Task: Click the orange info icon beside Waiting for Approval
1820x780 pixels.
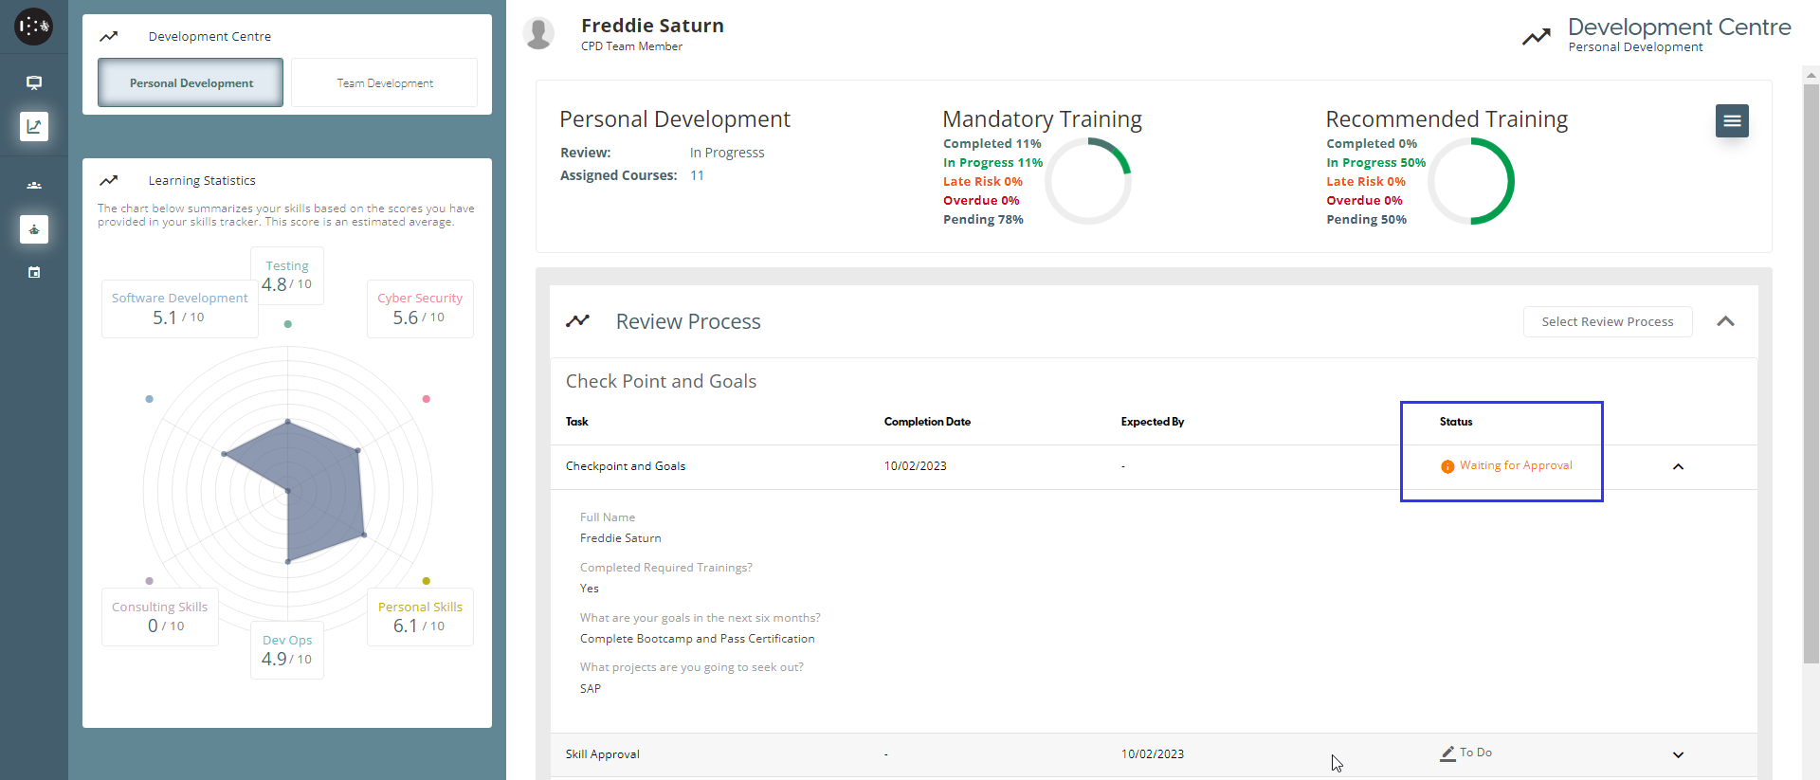Action: point(1447,466)
